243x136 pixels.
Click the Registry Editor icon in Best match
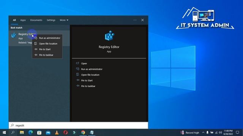coord(14,35)
